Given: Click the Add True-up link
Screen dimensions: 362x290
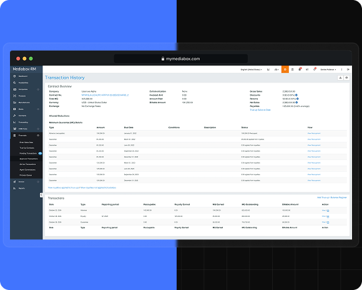Looking at the screenshot, I should point(323,197).
